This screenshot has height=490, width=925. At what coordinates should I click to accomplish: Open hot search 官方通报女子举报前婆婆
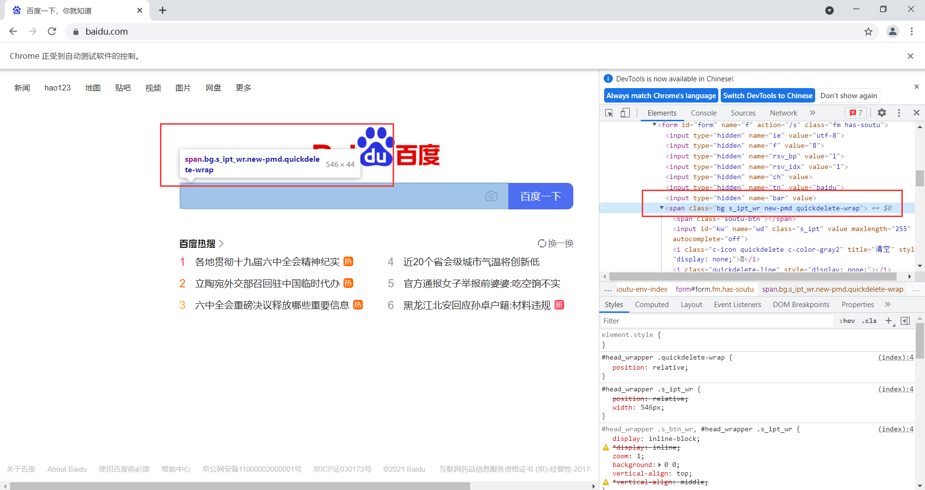tap(482, 284)
